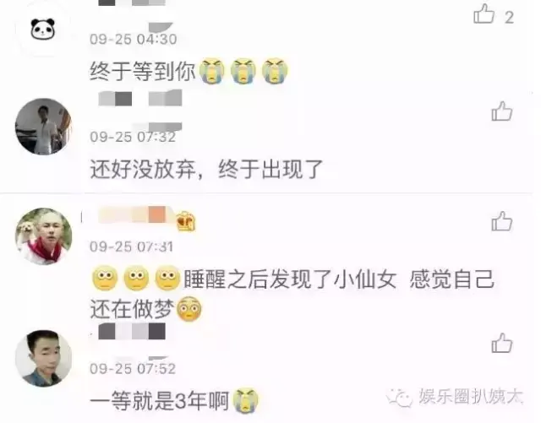Open the panda avatar profile

[43, 30]
